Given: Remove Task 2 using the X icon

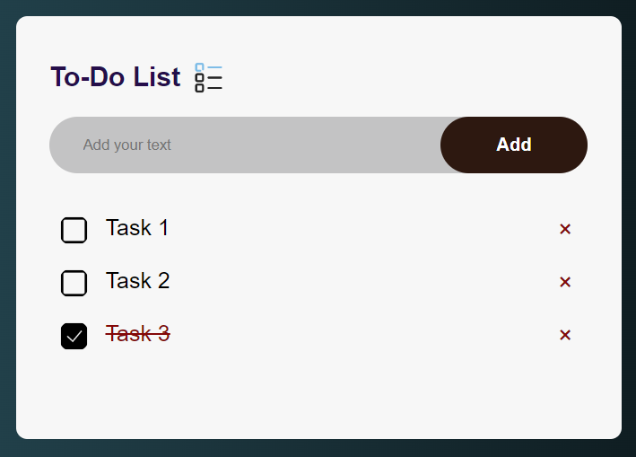Looking at the screenshot, I should click(x=565, y=282).
